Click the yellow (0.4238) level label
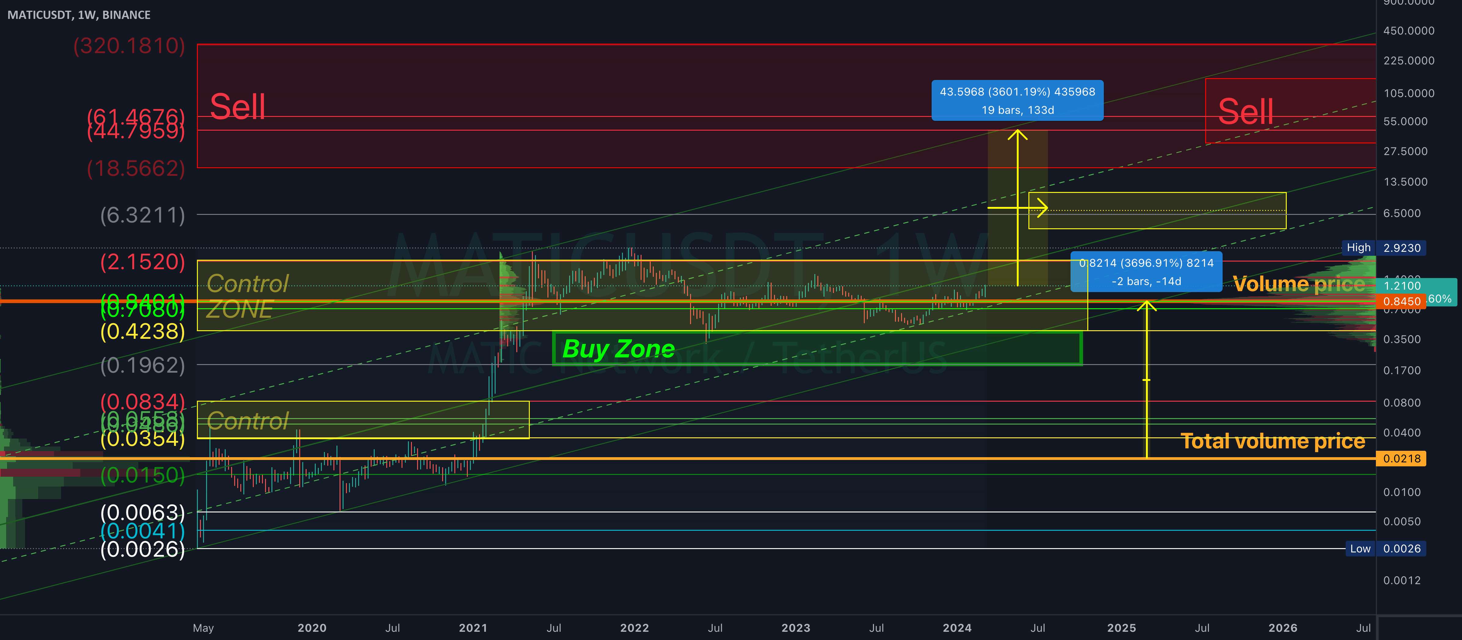Viewport: 1462px width, 640px height. [x=143, y=331]
